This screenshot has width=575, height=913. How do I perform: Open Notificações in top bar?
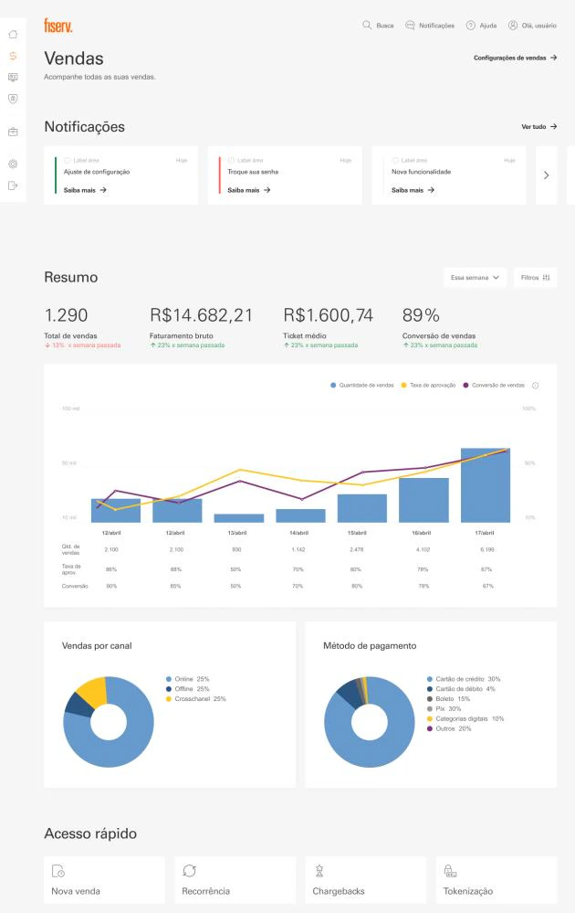pos(430,26)
